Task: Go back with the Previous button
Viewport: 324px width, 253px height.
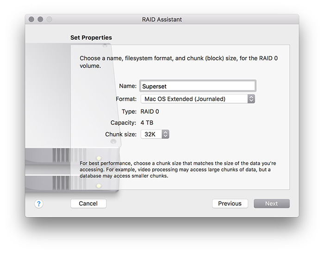Action: [x=230, y=204]
